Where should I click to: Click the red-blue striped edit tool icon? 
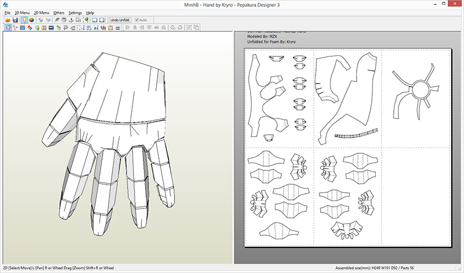pos(30,27)
